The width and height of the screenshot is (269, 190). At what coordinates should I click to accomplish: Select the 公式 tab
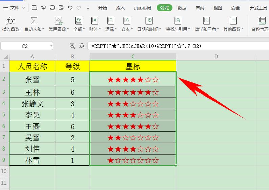(x=164, y=8)
